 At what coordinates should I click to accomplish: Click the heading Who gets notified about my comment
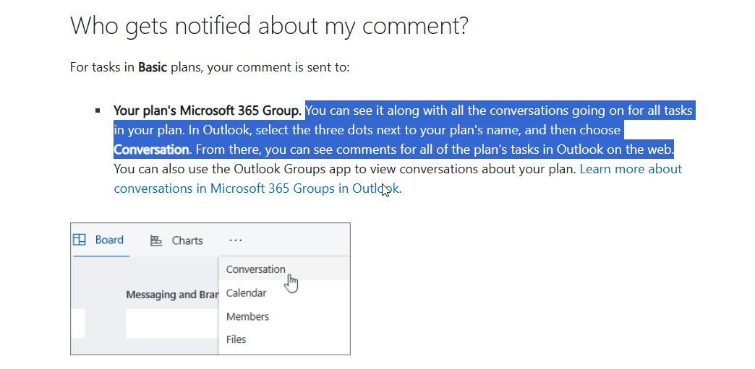269,25
